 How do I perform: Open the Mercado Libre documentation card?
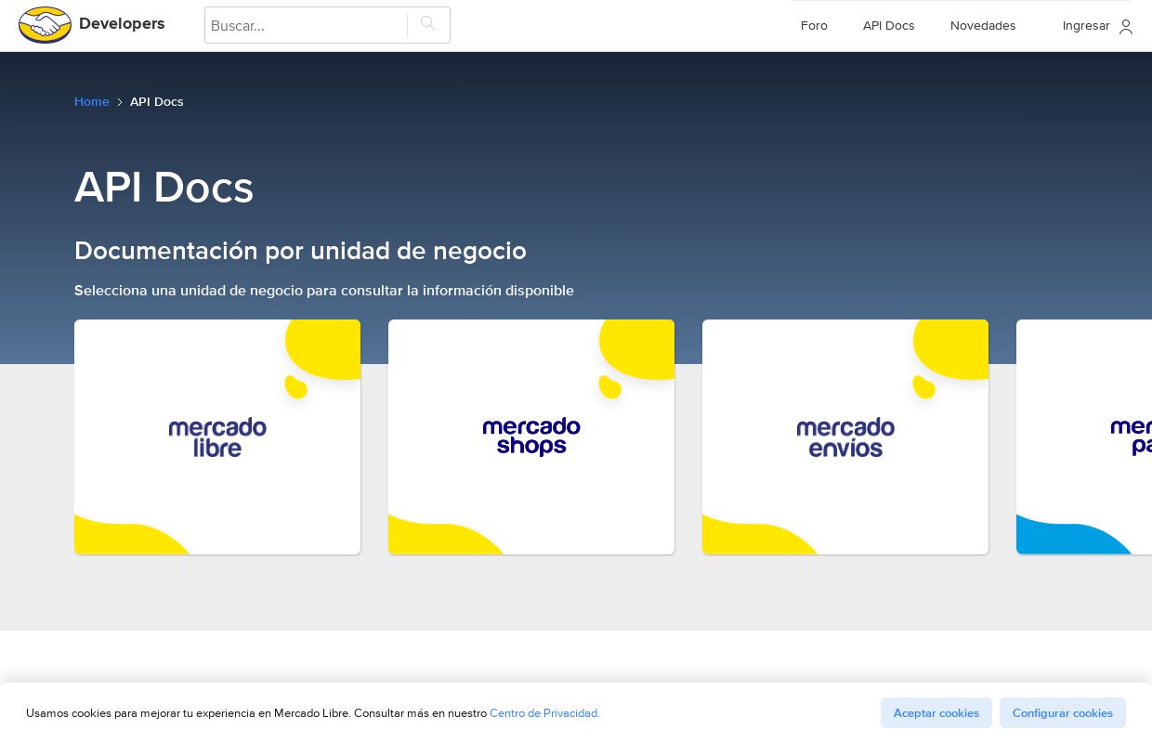217,437
